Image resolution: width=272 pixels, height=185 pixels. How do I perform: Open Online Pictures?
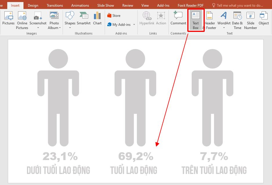22,21
